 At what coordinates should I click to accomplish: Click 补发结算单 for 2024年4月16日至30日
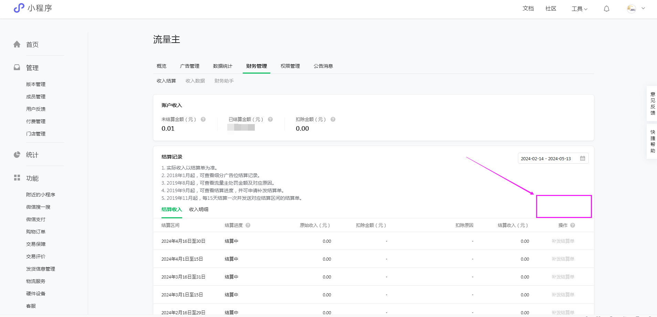tap(563, 241)
